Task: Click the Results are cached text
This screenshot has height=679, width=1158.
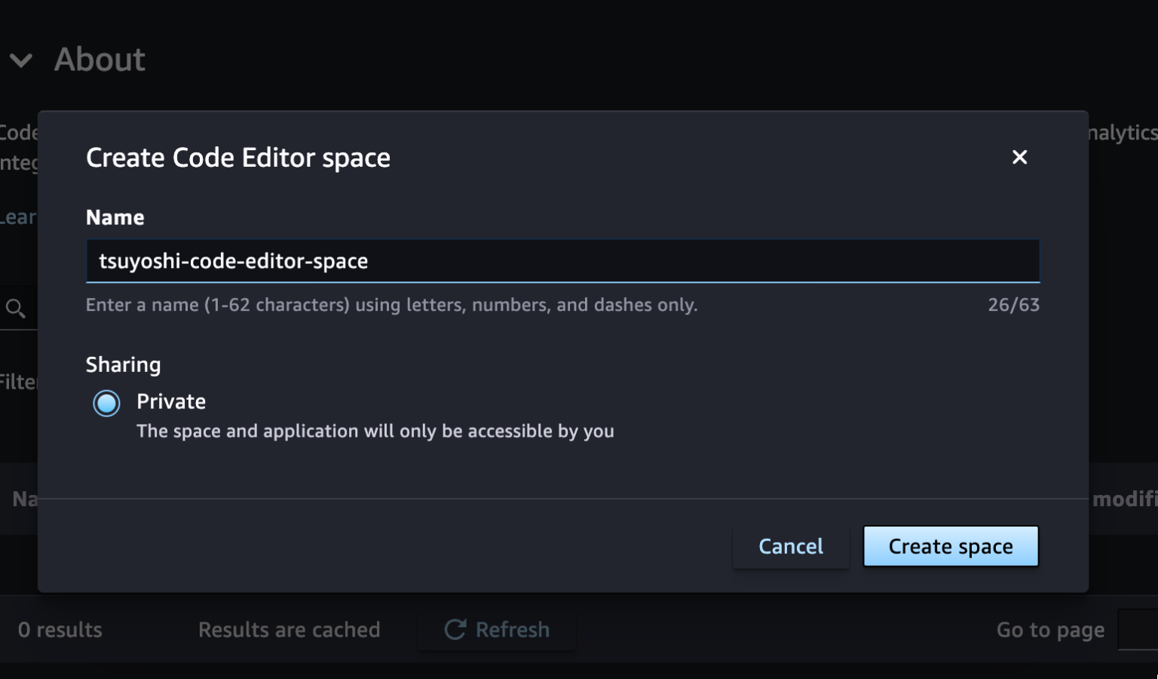Action: (289, 629)
